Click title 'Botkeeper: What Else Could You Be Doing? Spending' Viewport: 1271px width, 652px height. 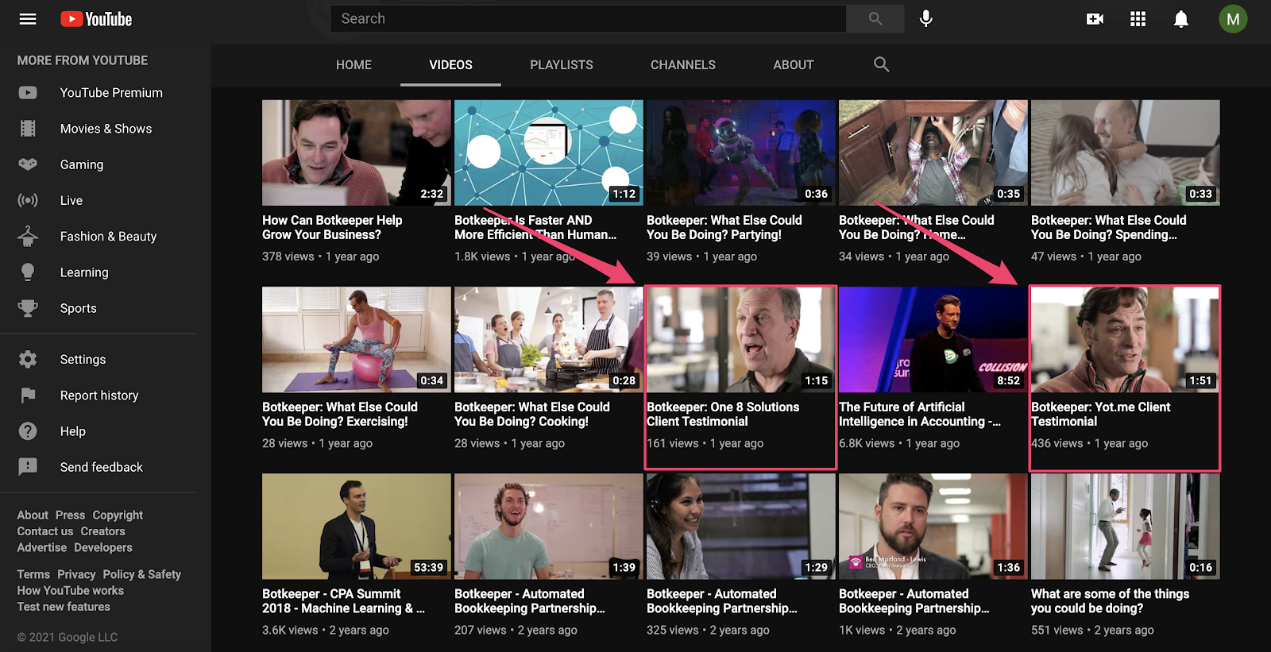[1109, 227]
